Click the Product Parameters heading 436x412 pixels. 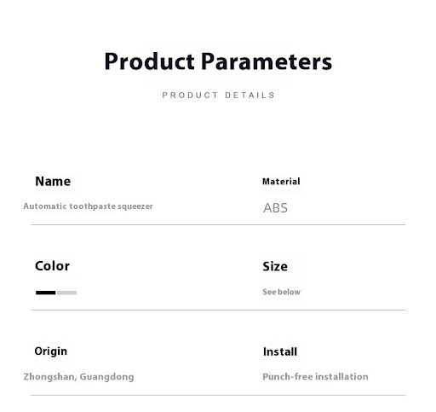218,61
